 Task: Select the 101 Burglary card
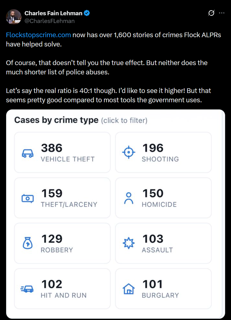tap(163, 288)
